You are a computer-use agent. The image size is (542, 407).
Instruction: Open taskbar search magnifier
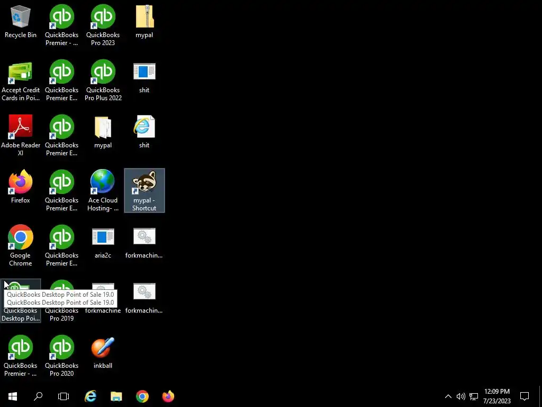tap(38, 396)
